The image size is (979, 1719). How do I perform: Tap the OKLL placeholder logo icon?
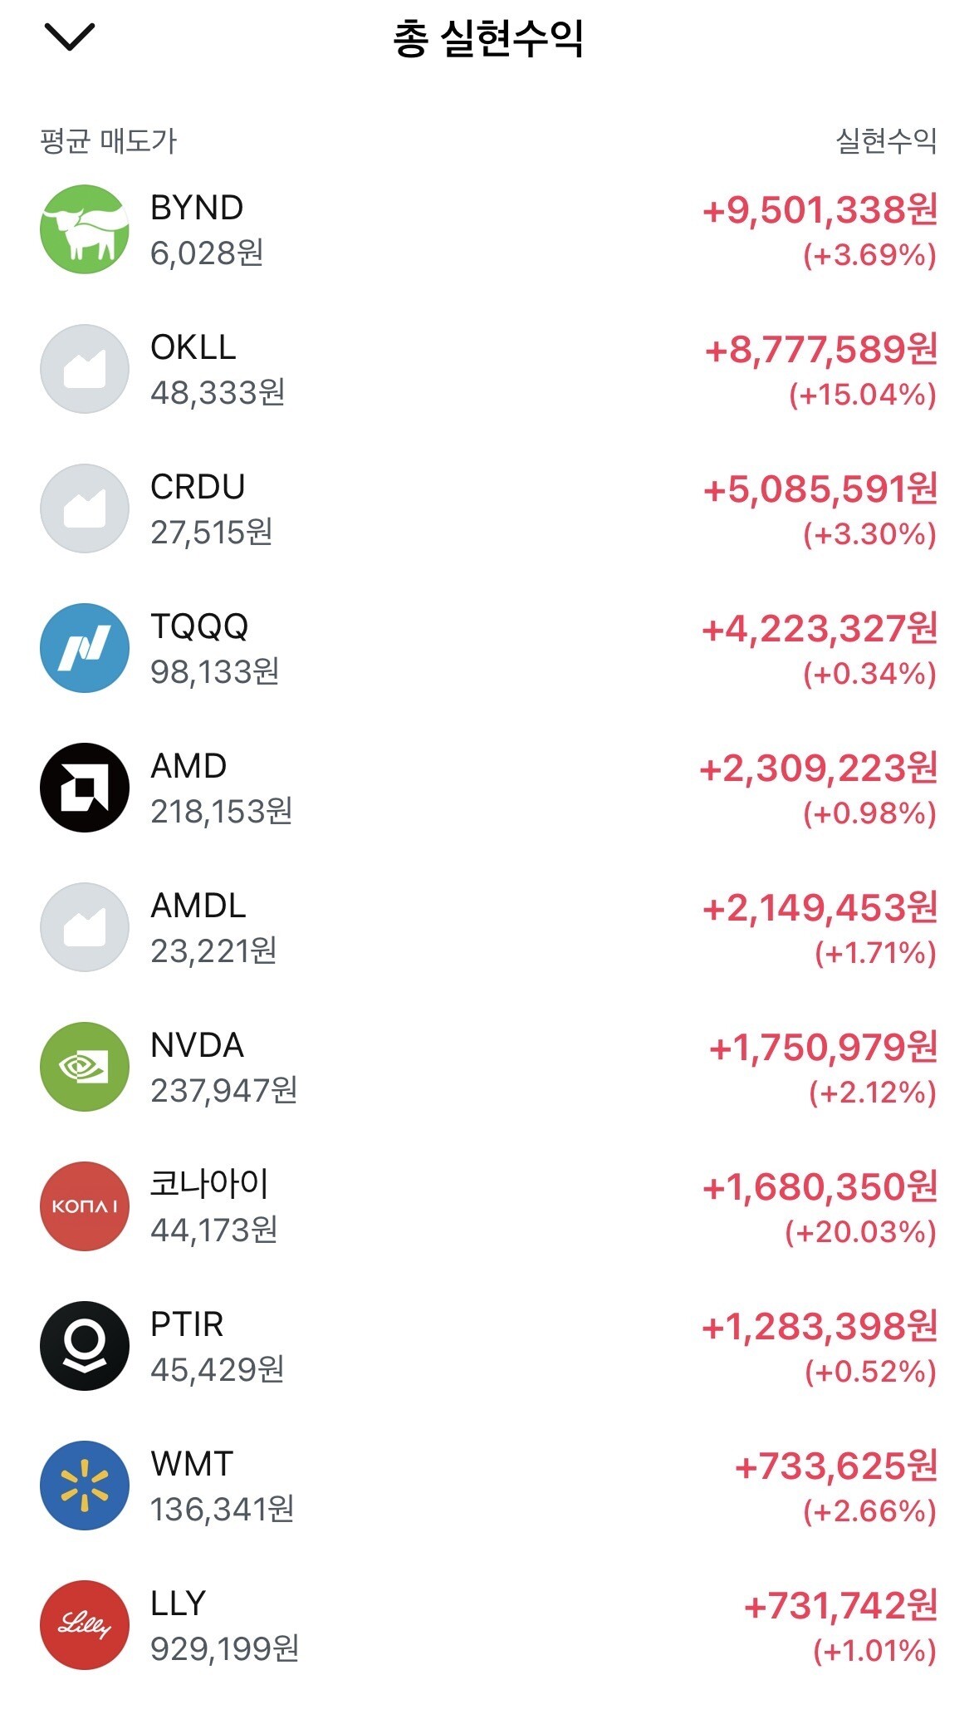pos(85,369)
